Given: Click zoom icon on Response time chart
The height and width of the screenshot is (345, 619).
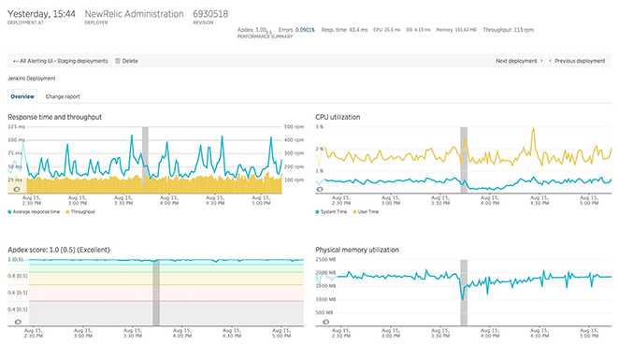Looking at the screenshot, I should click(17, 189).
